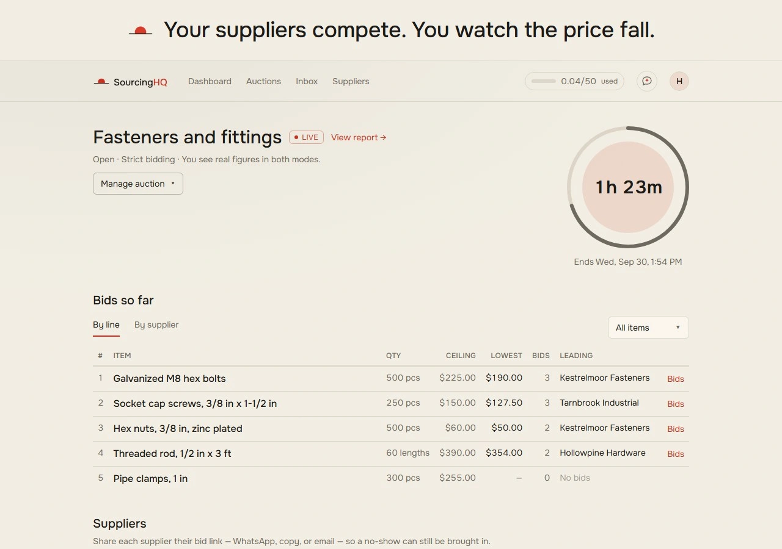Click the SourcingHQ logo icon in navbar
The height and width of the screenshot is (549, 782).
click(x=101, y=82)
